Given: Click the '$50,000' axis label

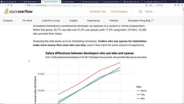Looking at the screenshot, I should click(x=41, y=90).
